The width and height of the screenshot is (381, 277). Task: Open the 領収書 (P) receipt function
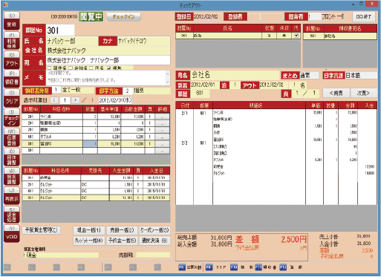12,79
